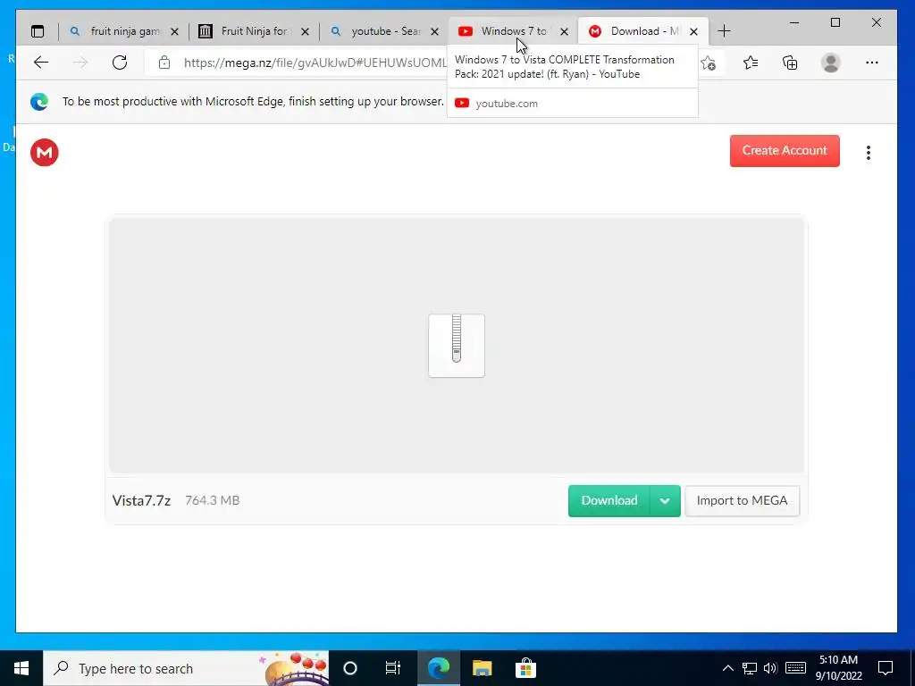Select the Download - MEGA tab
This screenshot has width=915, height=686.
[x=643, y=31]
